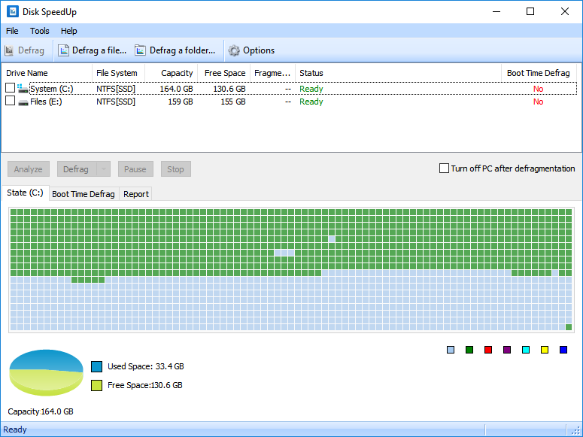Screen dimensions: 583x437
Task: Click the Fragme... column header
Action: (272, 73)
